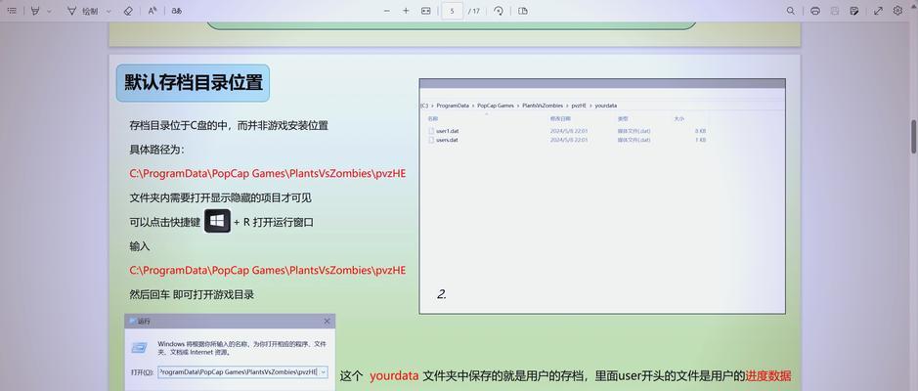Click the save as icon
918x391 pixels.
pyautogui.click(x=854, y=11)
